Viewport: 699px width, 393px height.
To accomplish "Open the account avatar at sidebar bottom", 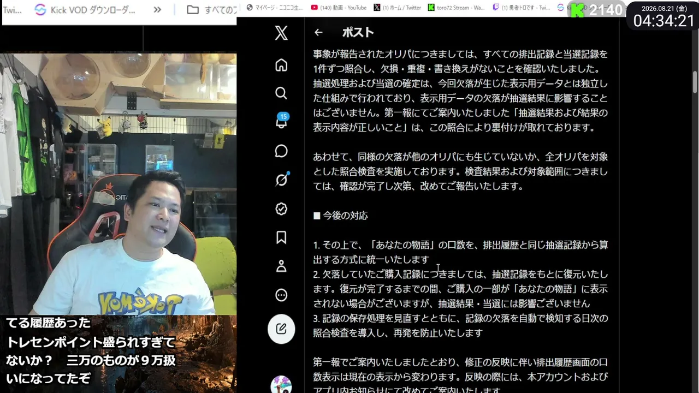I will point(281,384).
